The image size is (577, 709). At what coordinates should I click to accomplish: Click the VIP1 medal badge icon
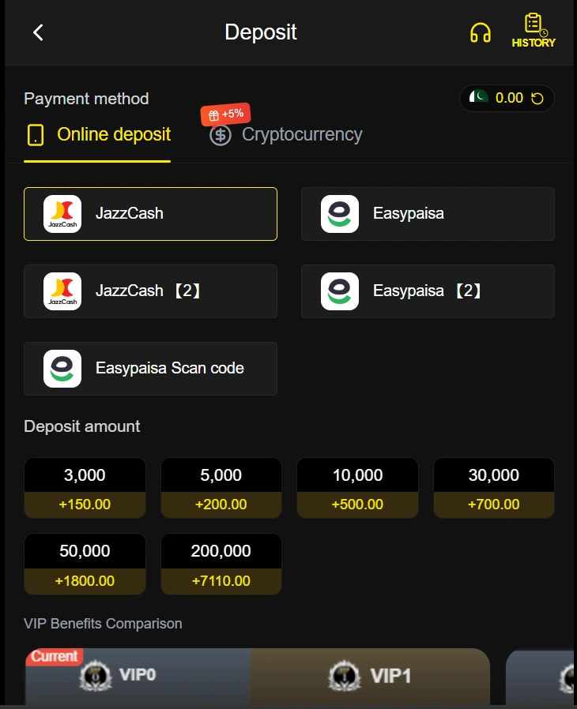pos(345,676)
